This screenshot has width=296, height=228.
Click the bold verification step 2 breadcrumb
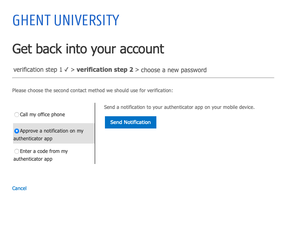point(105,70)
